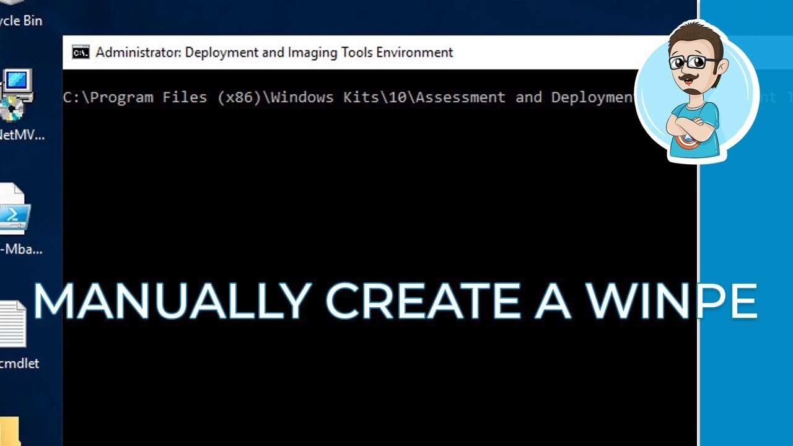Select the yellow folder icon on the desktop
793x446 pixels.
click(x=9, y=431)
